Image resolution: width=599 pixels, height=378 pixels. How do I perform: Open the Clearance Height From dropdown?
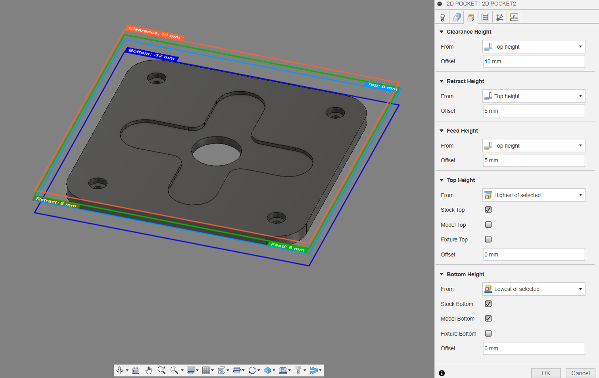534,47
